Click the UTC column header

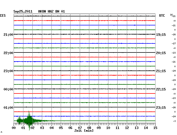(x=162, y=16)
